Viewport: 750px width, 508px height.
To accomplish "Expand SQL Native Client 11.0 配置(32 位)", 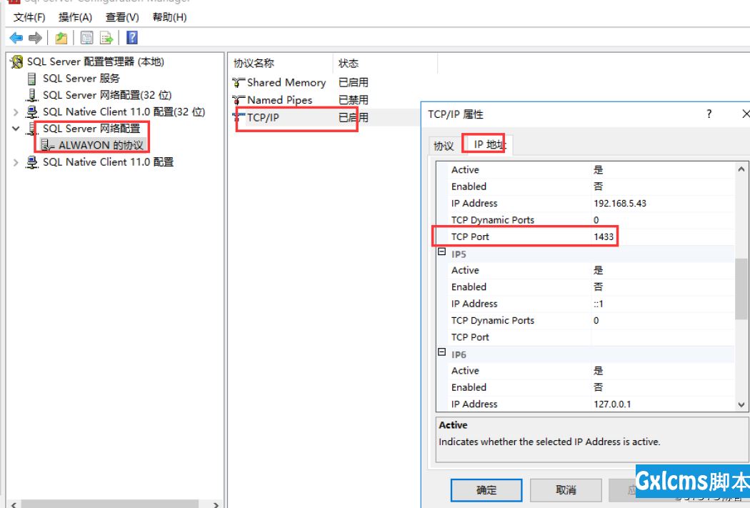I will tap(16, 112).
